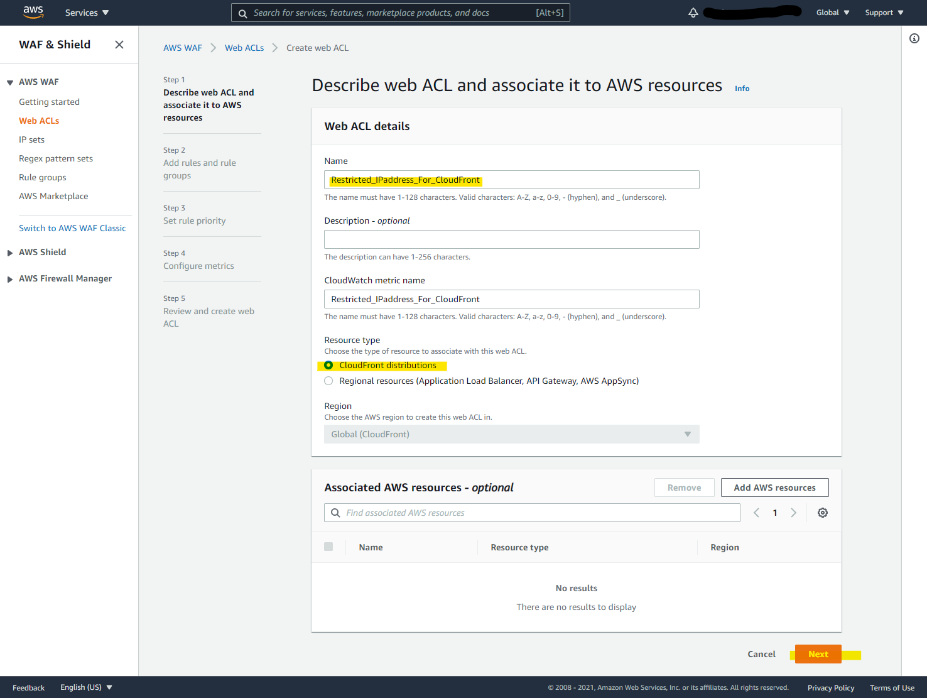
Task: Sort table by Resource type column header
Action: (519, 547)
